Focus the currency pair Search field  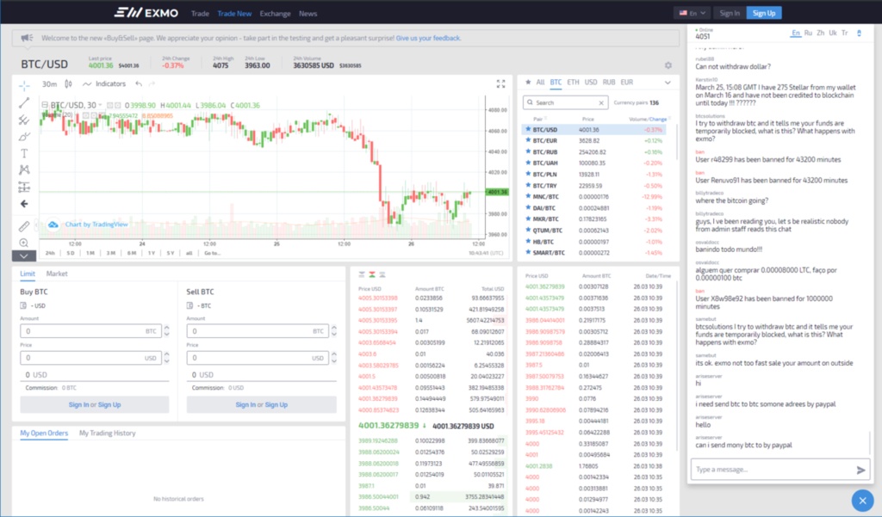[x=565, y=103]
